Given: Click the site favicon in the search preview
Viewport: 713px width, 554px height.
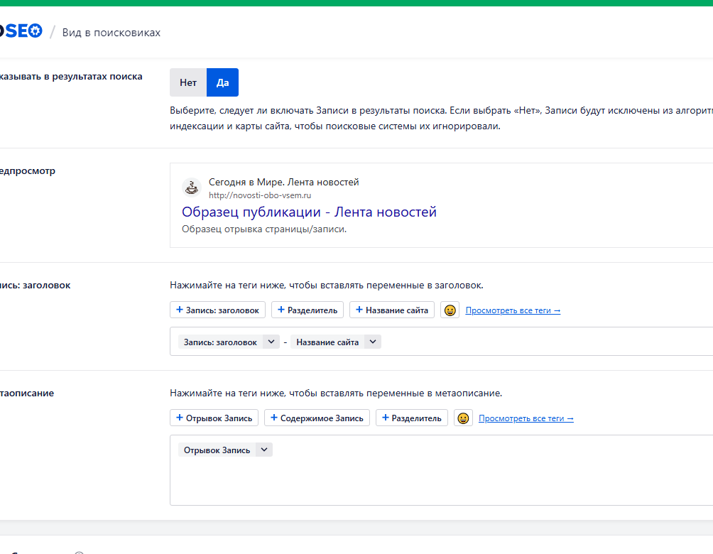Looking at the screenshot, I should (192, 188).
